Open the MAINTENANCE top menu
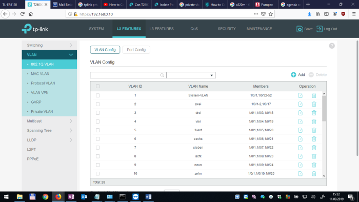This screenshot has width=359, height=202. pyautogui.click(x=259, y=29)
